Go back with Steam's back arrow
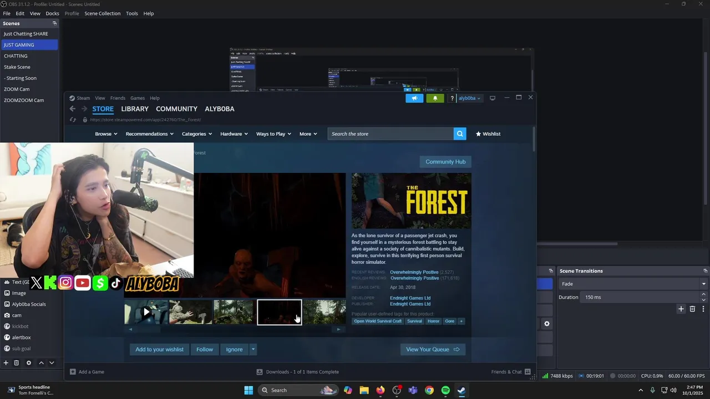Viewport: 710px width, 399px height. 73,109
